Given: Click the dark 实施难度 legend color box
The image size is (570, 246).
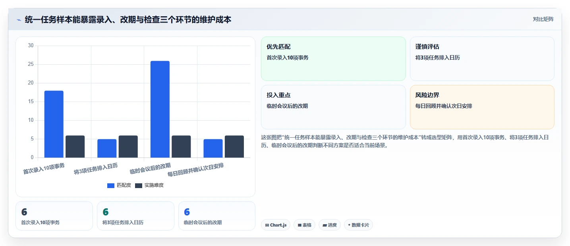Looking at the screenshot, I should [x=139, y=186].
